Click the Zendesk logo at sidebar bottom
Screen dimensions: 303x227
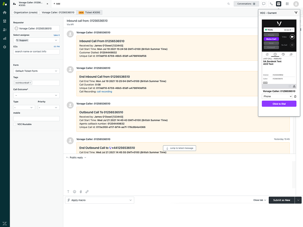pos(5,223)
